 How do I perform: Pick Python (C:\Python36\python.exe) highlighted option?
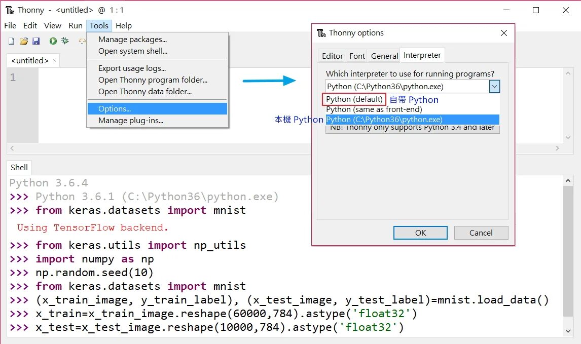412,120
